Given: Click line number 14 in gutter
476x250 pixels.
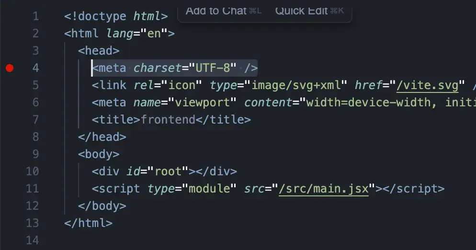Looking at the screenshot, I should tap(33, 240).
